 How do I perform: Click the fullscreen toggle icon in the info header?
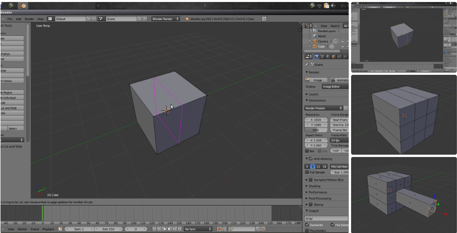tap(264, 19)
